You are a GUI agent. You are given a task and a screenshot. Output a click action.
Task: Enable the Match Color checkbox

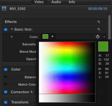(6, 84)
